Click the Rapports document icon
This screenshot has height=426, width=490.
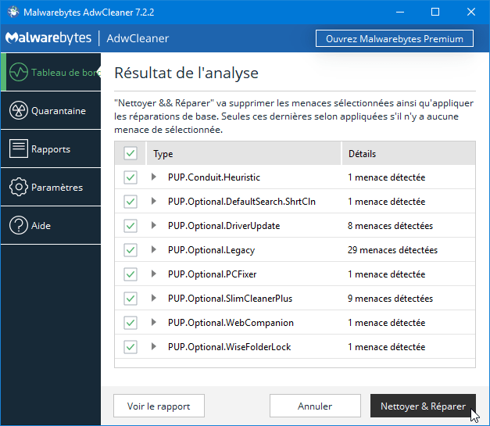pos(19,149)
